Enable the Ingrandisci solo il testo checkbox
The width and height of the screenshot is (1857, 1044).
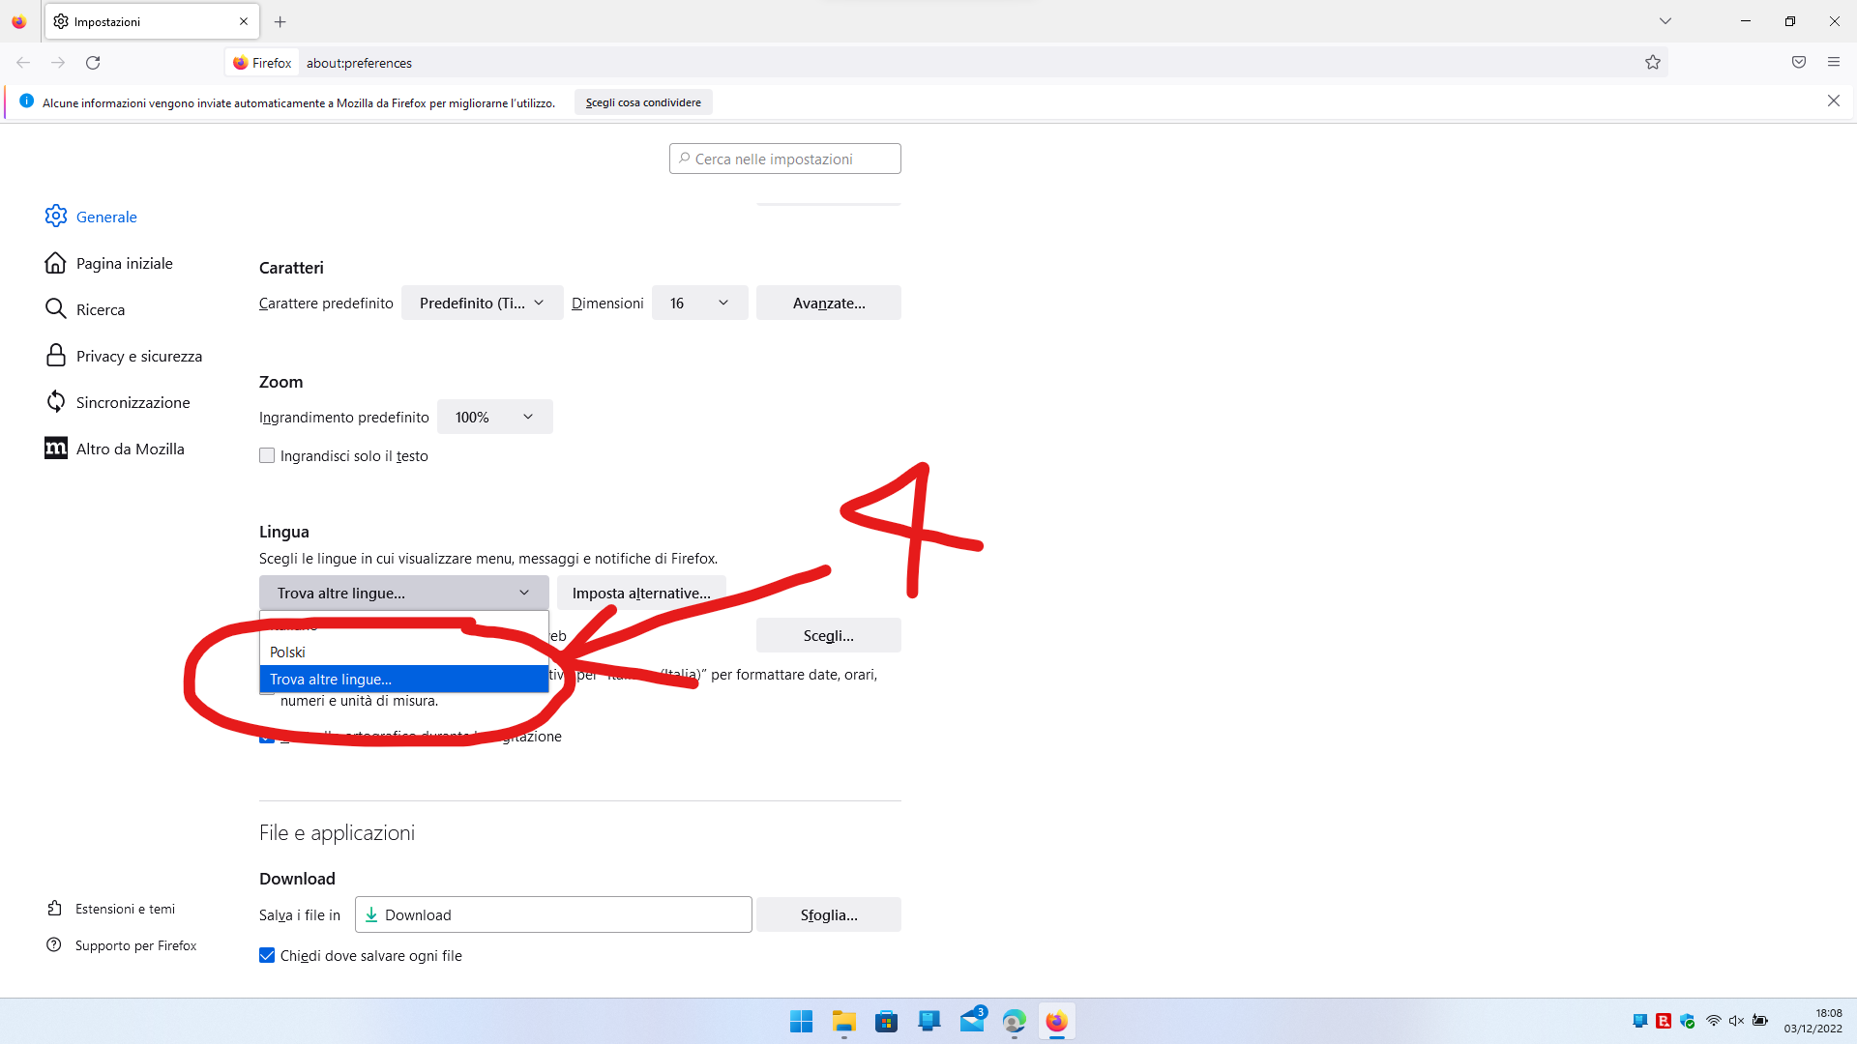[267, 456]
